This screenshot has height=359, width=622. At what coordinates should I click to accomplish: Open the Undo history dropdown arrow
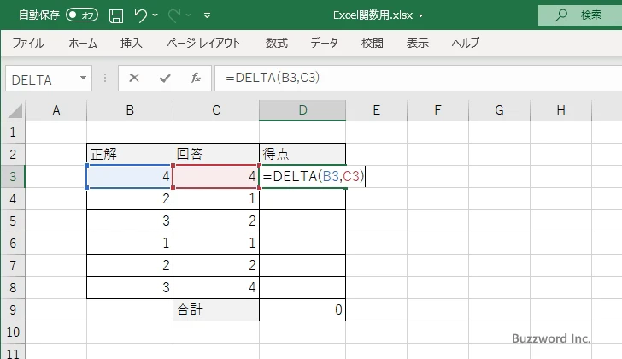pos(159,15)
